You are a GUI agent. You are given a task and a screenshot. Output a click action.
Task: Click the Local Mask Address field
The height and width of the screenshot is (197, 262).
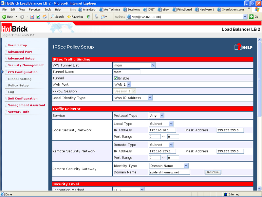click(x=230, y=130)
